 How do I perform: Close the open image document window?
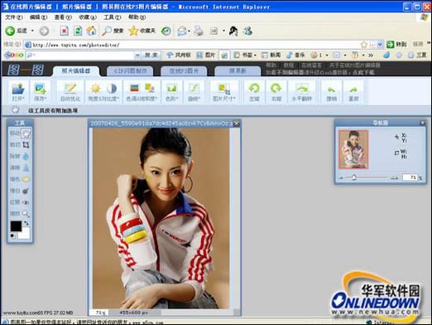pyautogui.click(x=237, y=124)
